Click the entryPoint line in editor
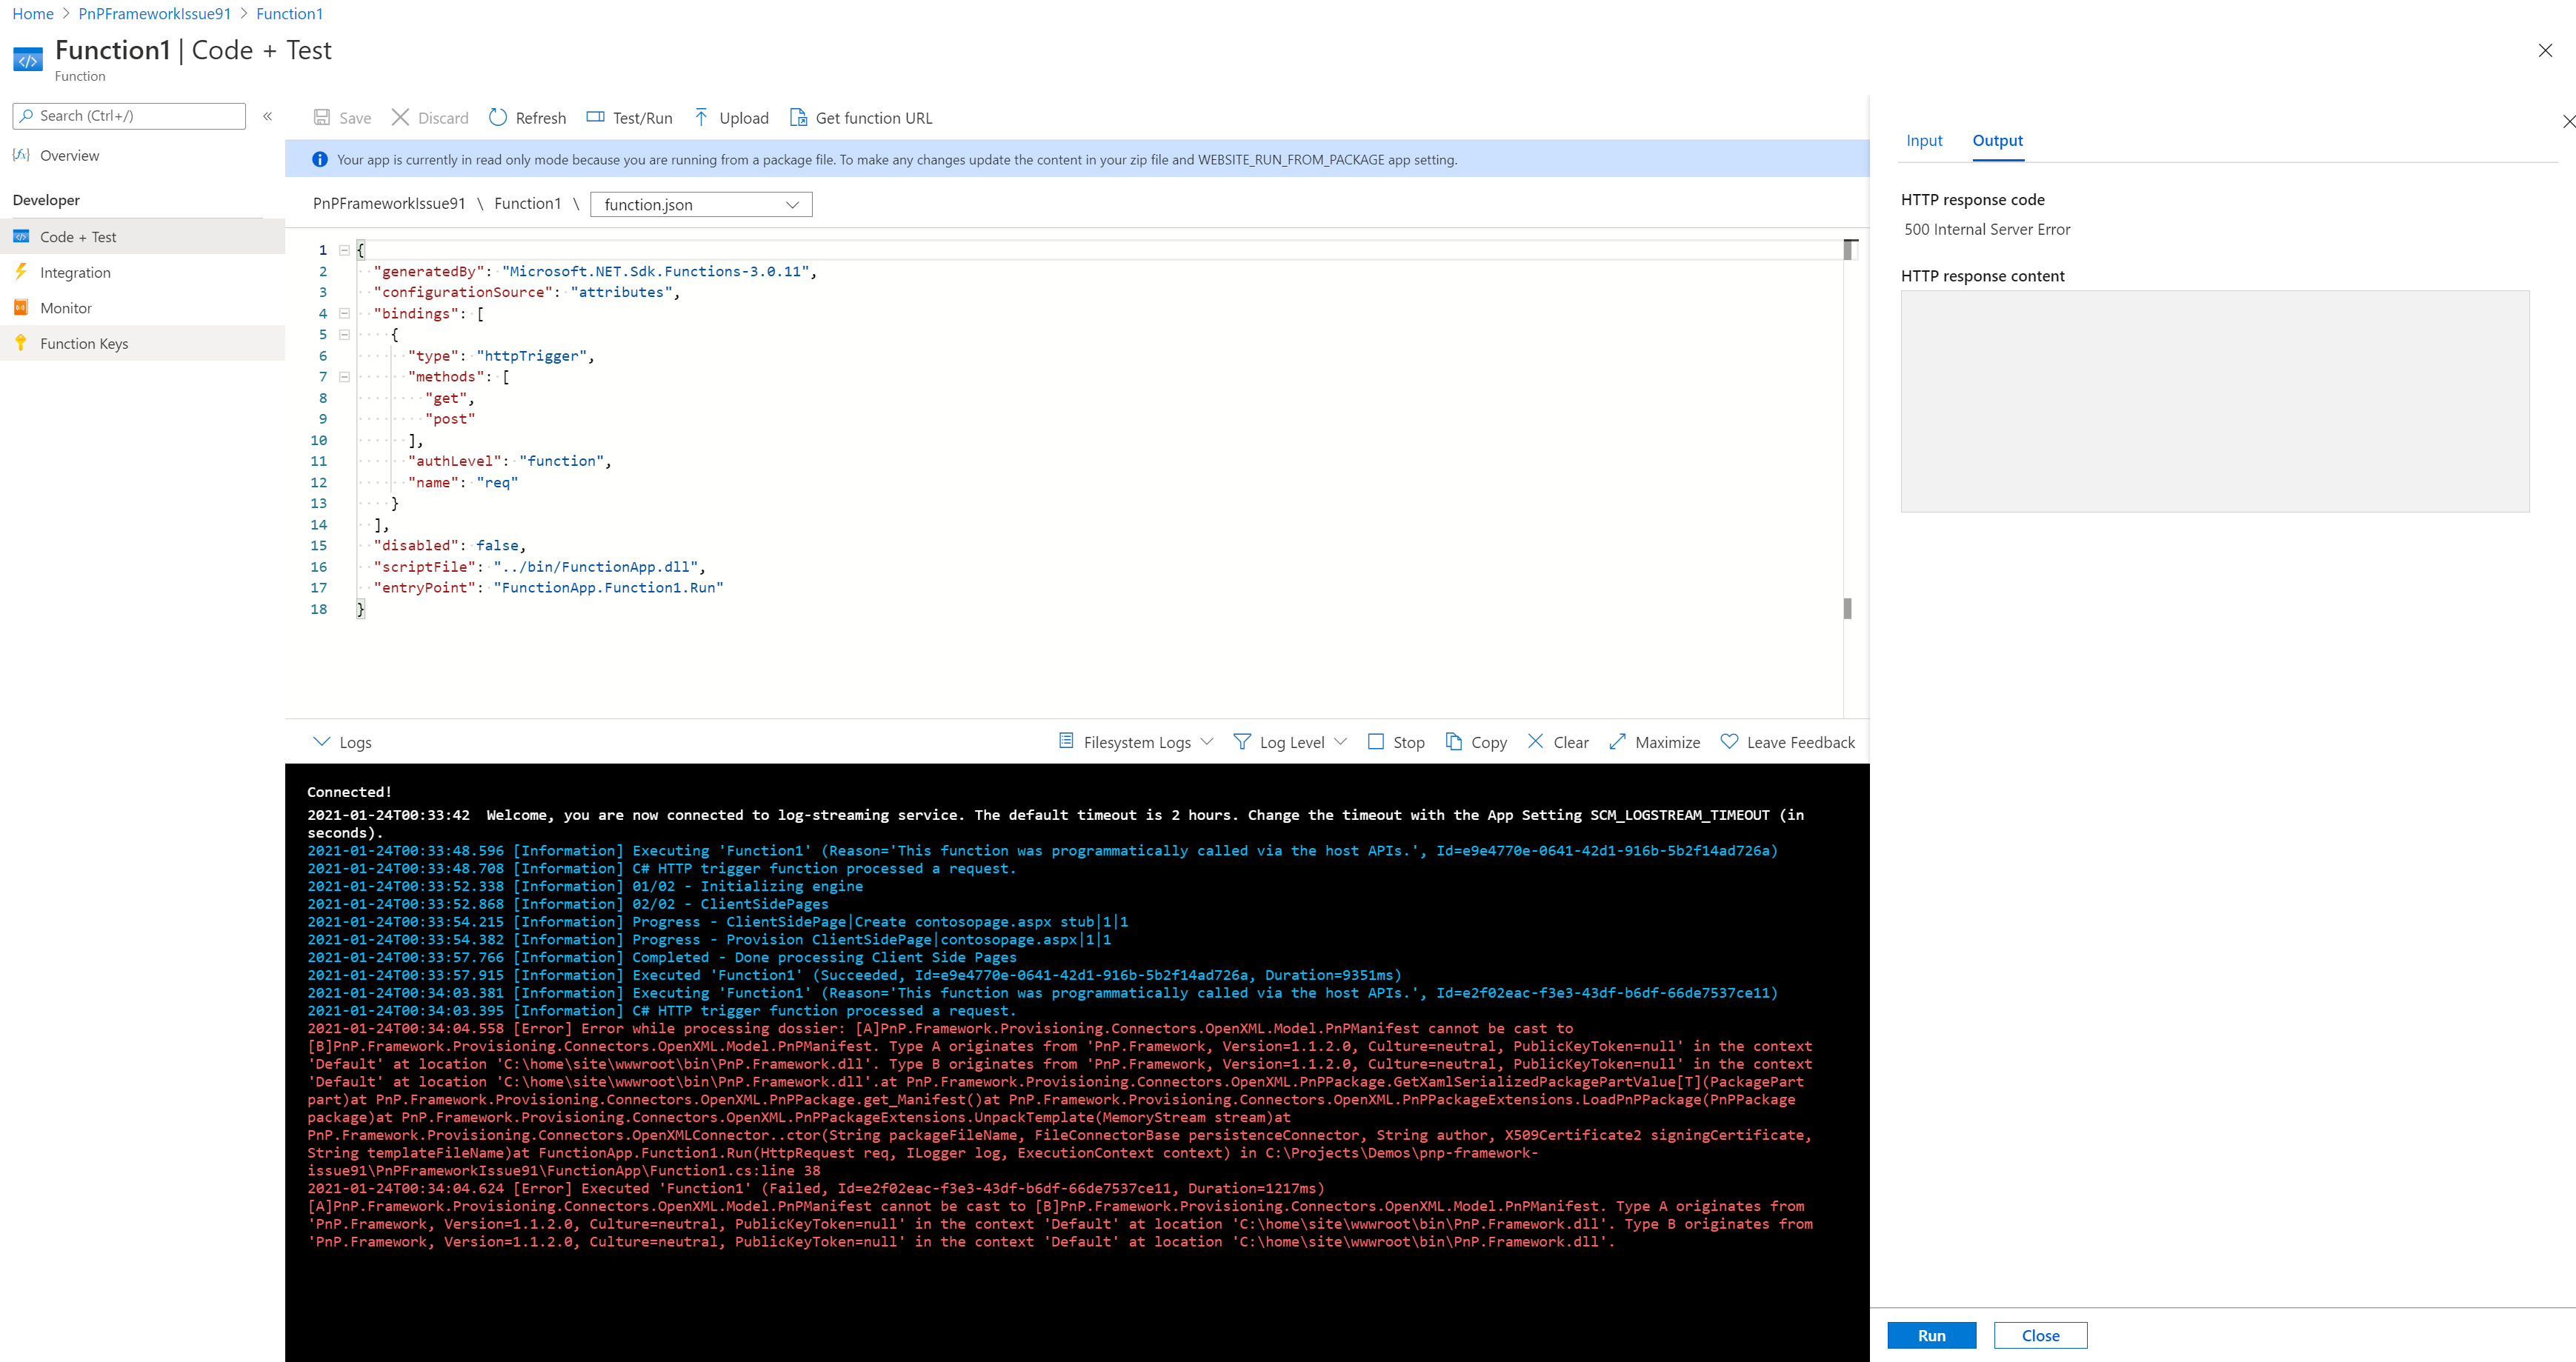The width and height of the screenshot is (2576, 1362). pos(548,588)
